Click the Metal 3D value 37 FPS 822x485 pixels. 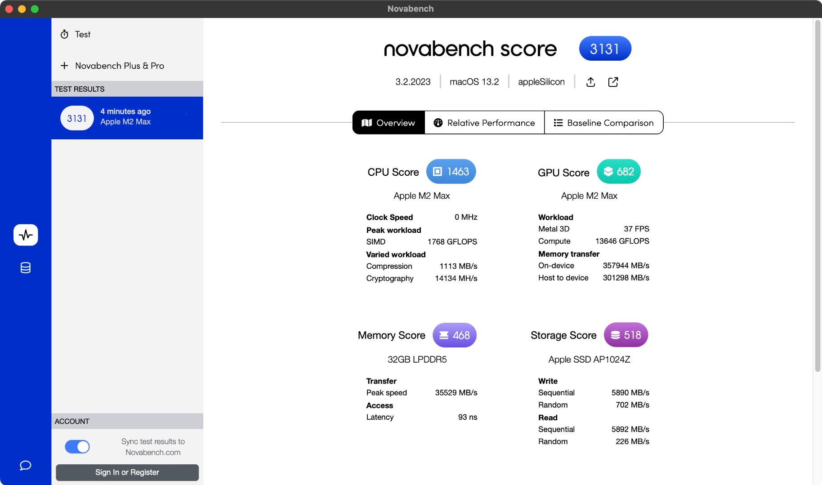(636, 229)
